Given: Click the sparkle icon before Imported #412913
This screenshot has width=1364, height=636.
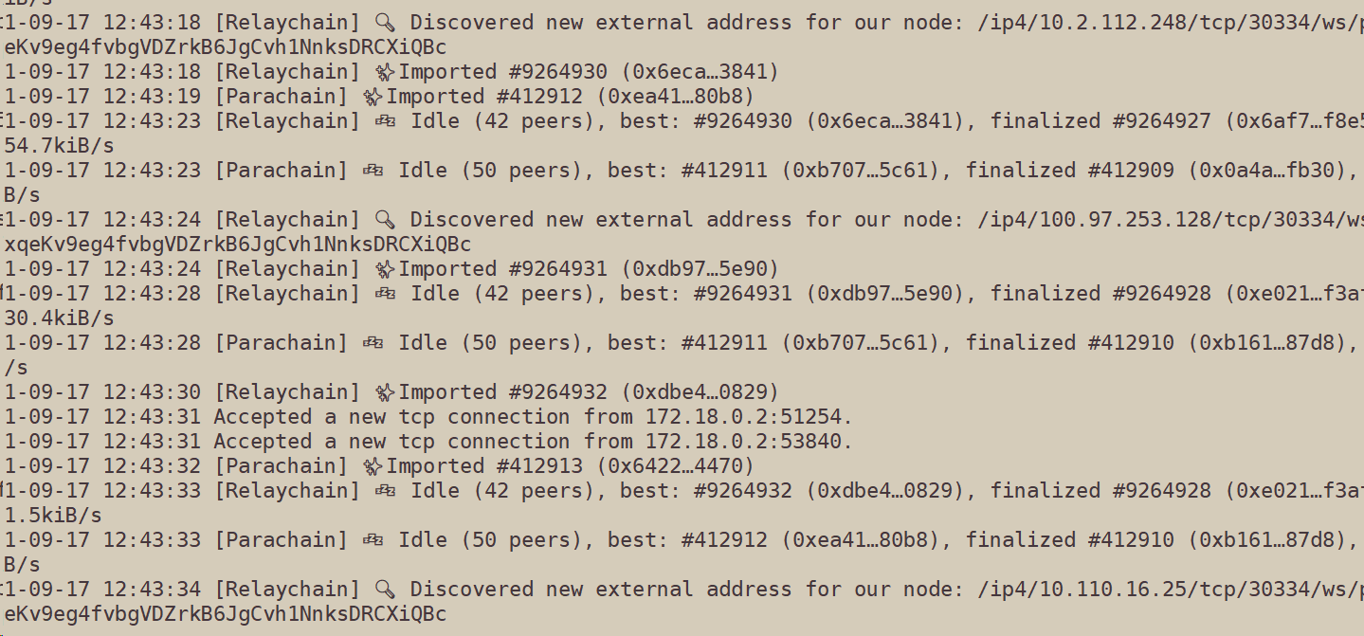Looking at the screenshot, I should point(373,465).
